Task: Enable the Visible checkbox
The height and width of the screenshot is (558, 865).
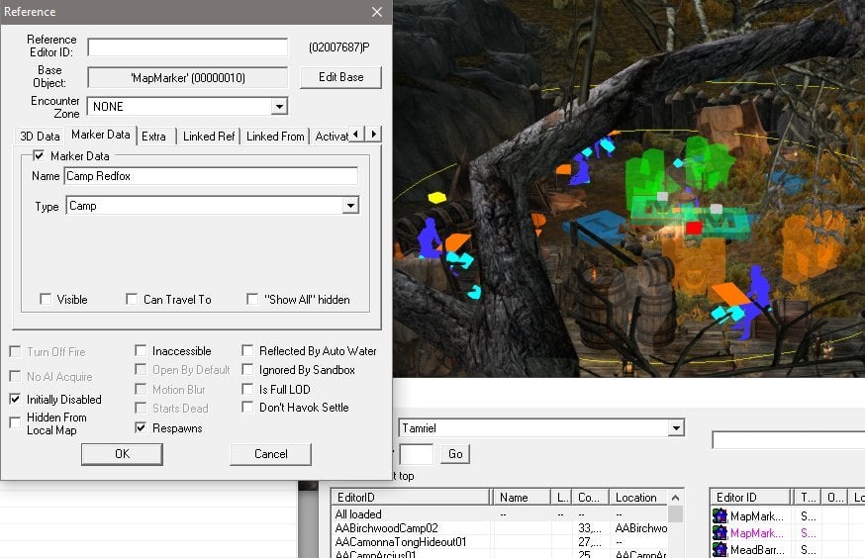Action: click(x=46, y=299)
